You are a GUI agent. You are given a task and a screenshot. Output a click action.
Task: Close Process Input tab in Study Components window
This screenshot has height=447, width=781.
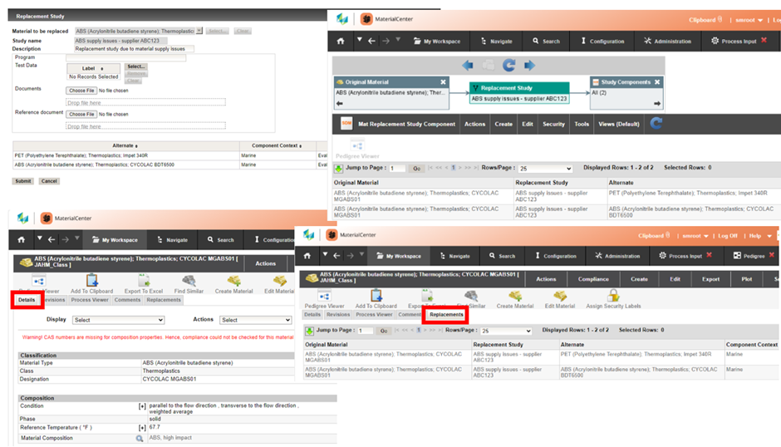pos(764,41)
